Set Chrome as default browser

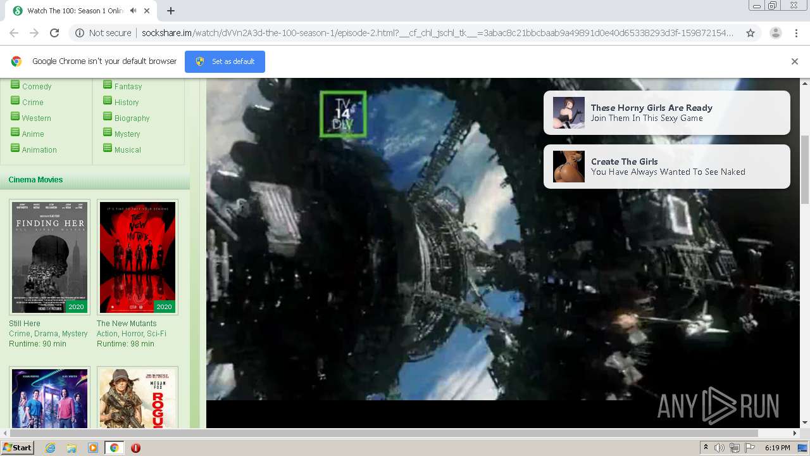point(225,61)
